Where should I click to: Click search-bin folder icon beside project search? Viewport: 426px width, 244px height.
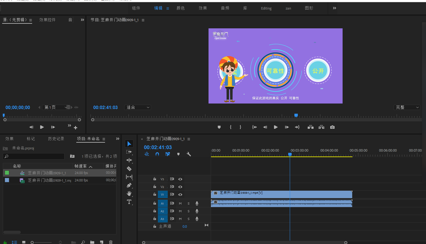(x=72, y=156)
